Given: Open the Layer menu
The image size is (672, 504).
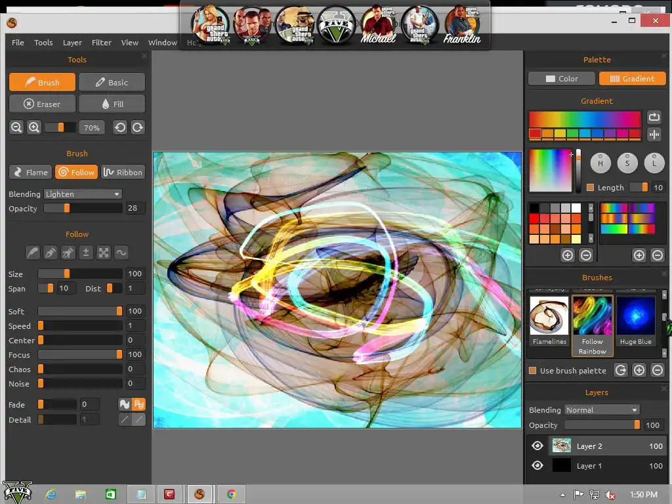Looking at the screenshot, I should 72,43.
